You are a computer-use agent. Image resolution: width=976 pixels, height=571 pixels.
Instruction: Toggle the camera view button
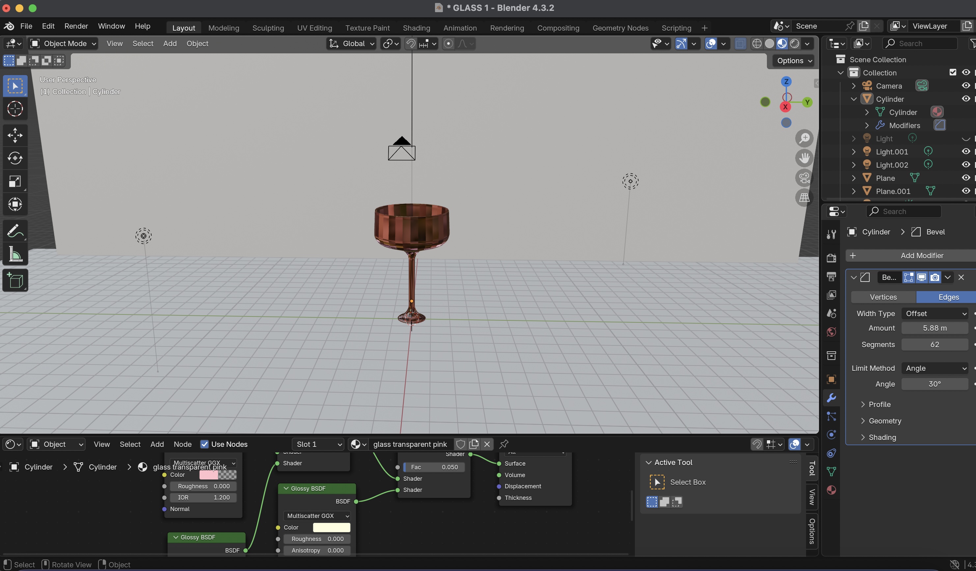pyautogui.click(x=804, y=178)
